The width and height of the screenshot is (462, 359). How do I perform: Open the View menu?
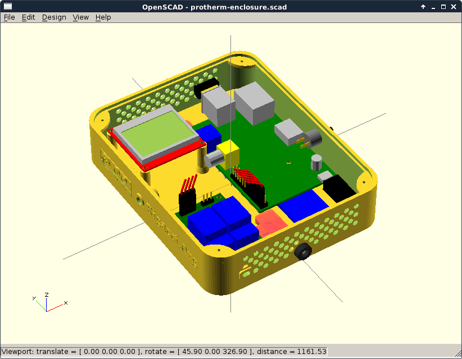coord(81,17)
